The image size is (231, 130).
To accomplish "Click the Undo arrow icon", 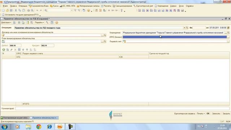I will (x=37, y=10).
